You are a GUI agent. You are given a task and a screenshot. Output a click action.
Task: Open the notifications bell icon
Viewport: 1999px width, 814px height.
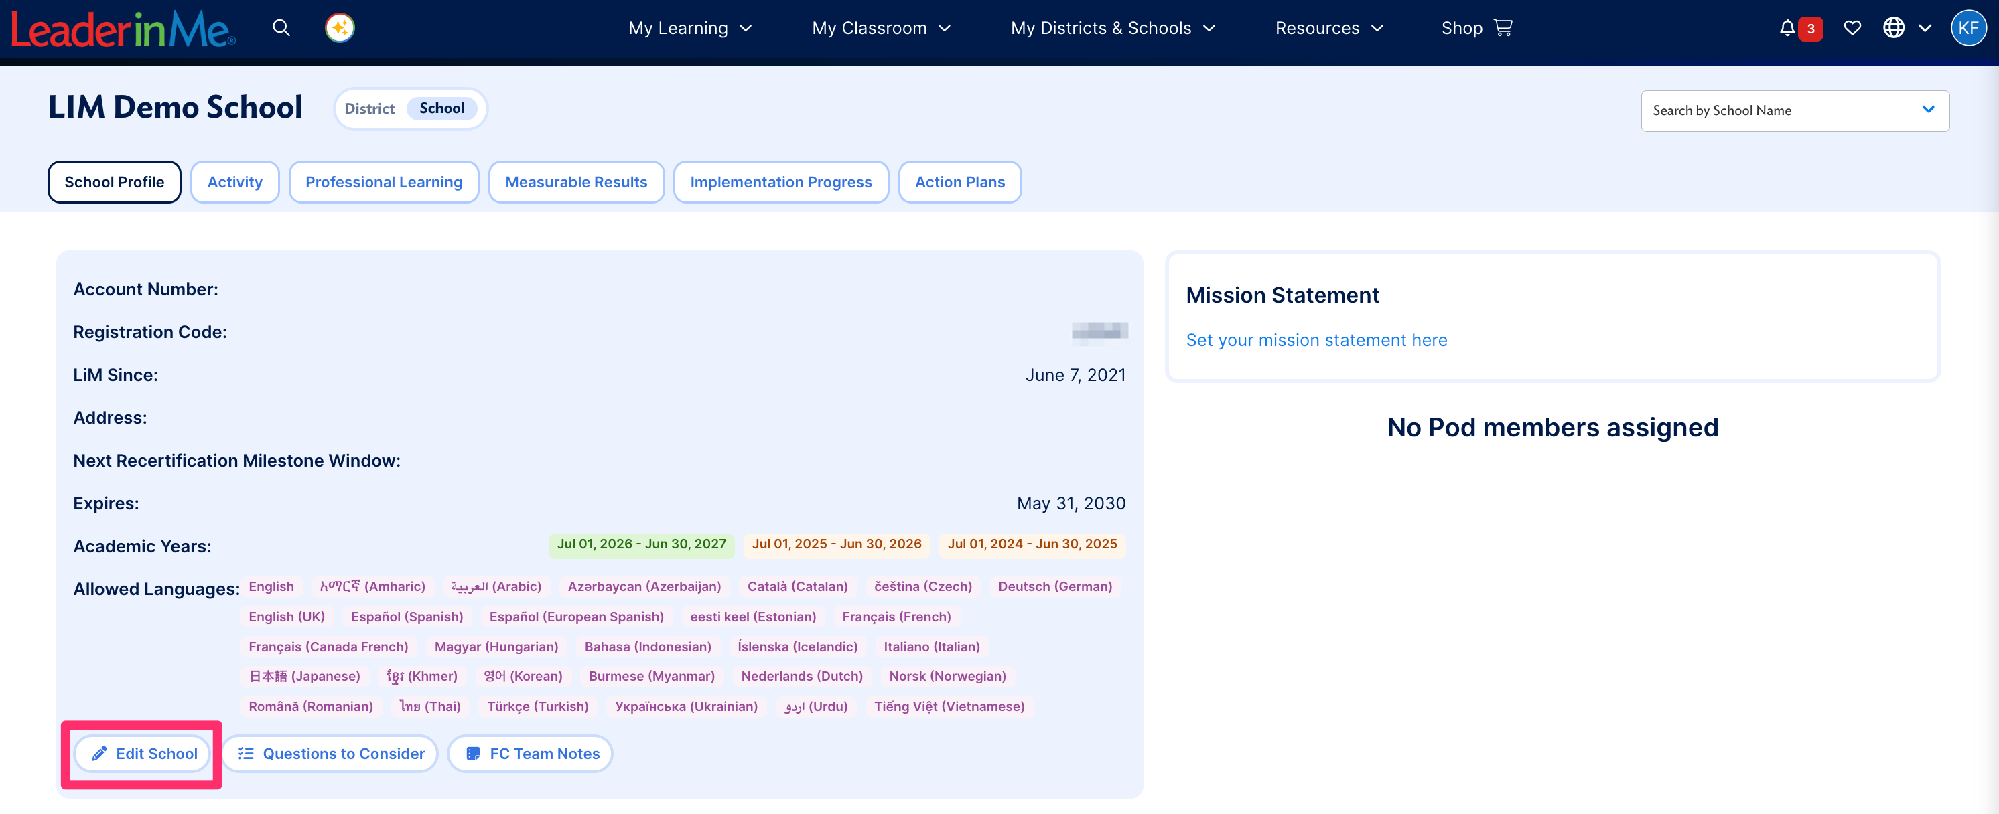tap(1787, 29)
